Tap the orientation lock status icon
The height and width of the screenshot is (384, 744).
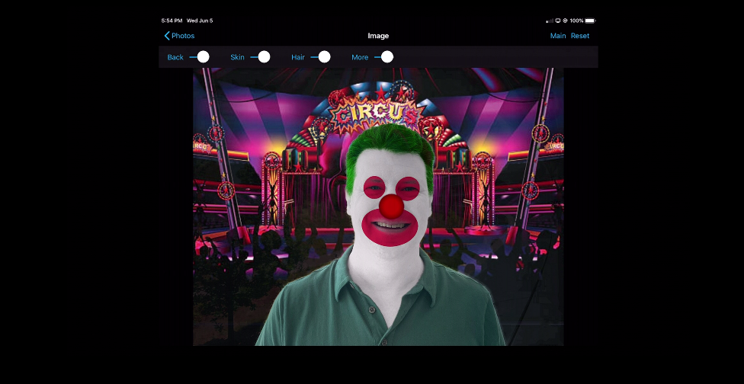565,21
